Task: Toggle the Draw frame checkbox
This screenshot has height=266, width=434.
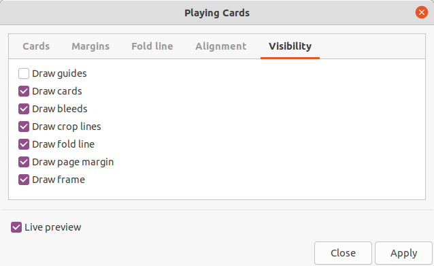Action: point(24,180)
